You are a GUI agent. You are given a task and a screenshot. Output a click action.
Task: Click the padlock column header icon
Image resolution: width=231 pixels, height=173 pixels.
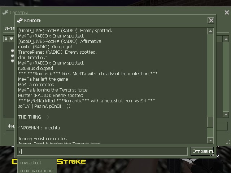(6, 39)
